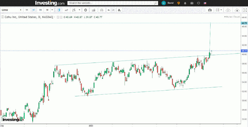Click the area chart style icon
Image resolution: width=248 pixels, height=127 pixels.
67,10
